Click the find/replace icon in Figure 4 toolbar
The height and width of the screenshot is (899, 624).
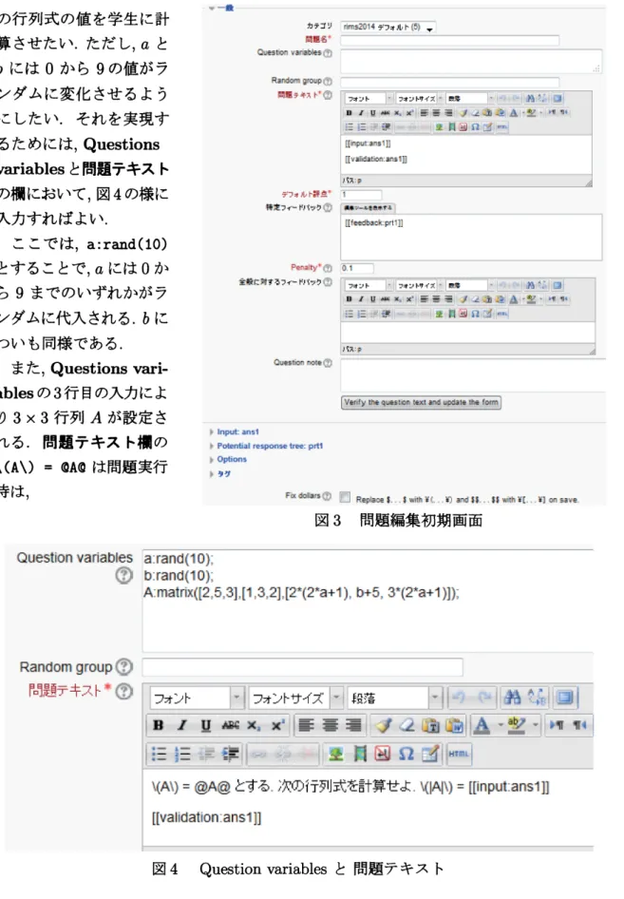click(537, 697)
